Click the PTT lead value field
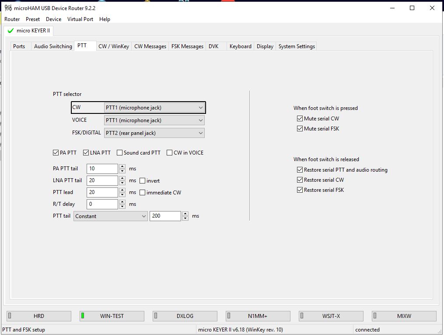The width and height of the screenshot is (444, 335). tap(102, 192)
